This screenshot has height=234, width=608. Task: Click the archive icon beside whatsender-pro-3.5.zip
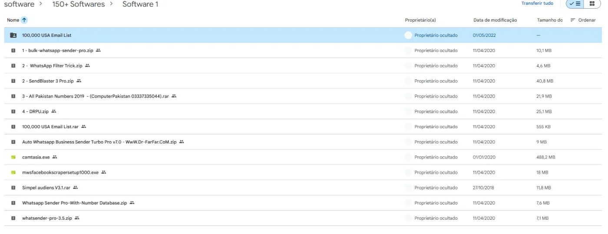pos(13,218)
